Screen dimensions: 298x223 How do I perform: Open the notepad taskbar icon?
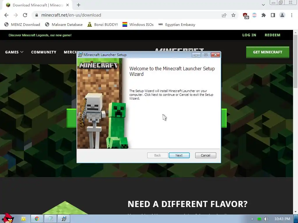[50, 219]
